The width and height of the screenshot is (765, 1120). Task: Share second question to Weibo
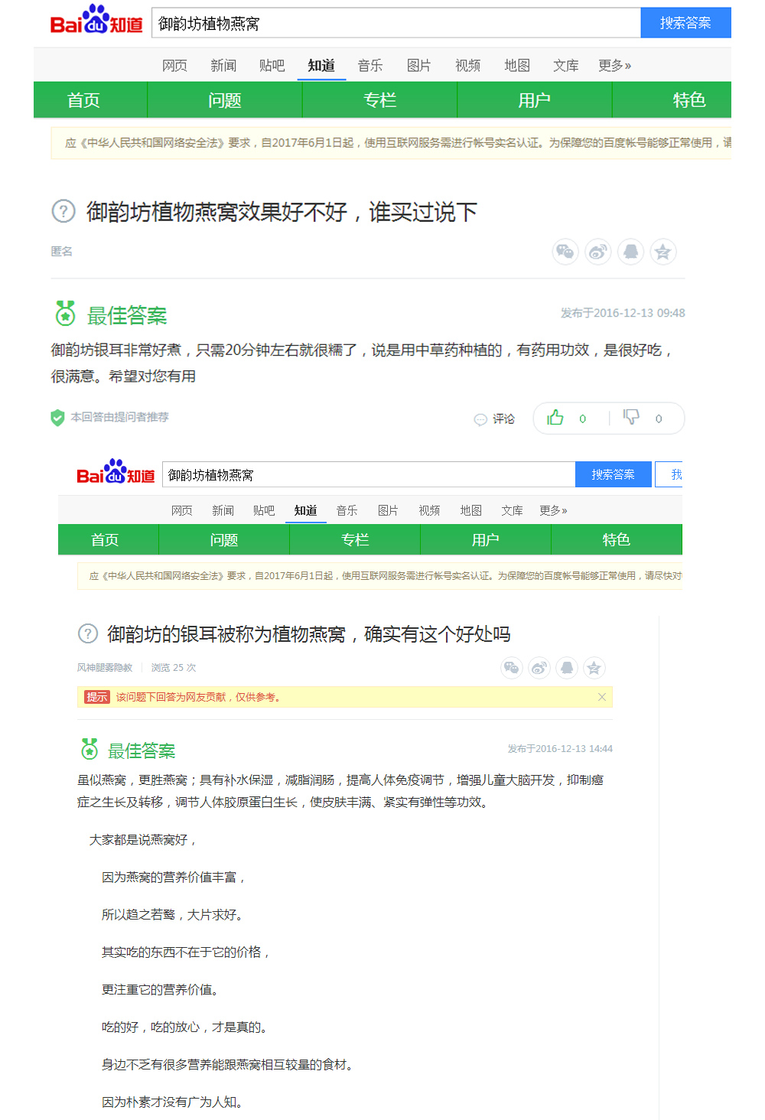[539, 668]
